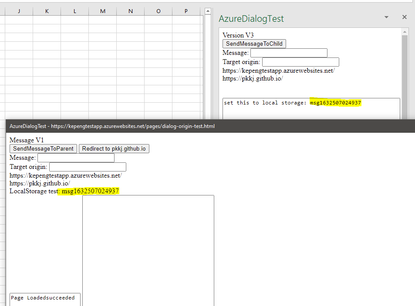Click the spreadsheet scrollbar up arrow

207,11
